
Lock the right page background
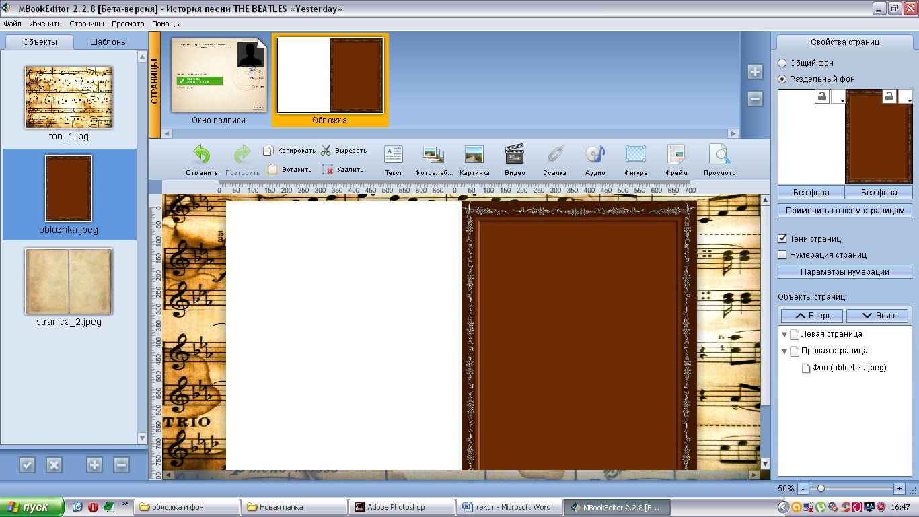(x=889, y=96)
